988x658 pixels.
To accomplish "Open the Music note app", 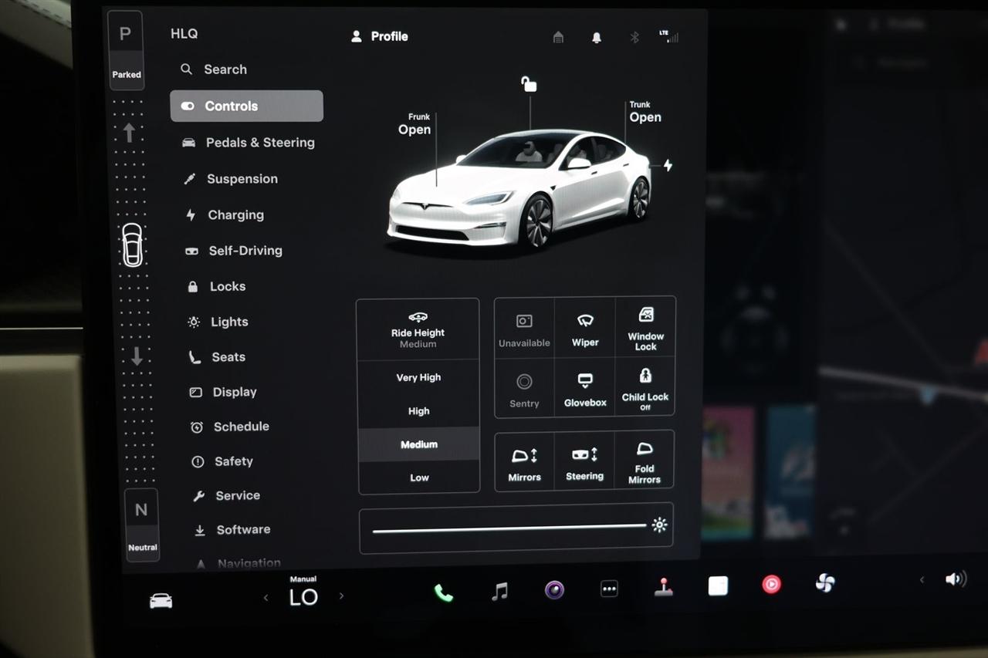I will click(499, 591).
